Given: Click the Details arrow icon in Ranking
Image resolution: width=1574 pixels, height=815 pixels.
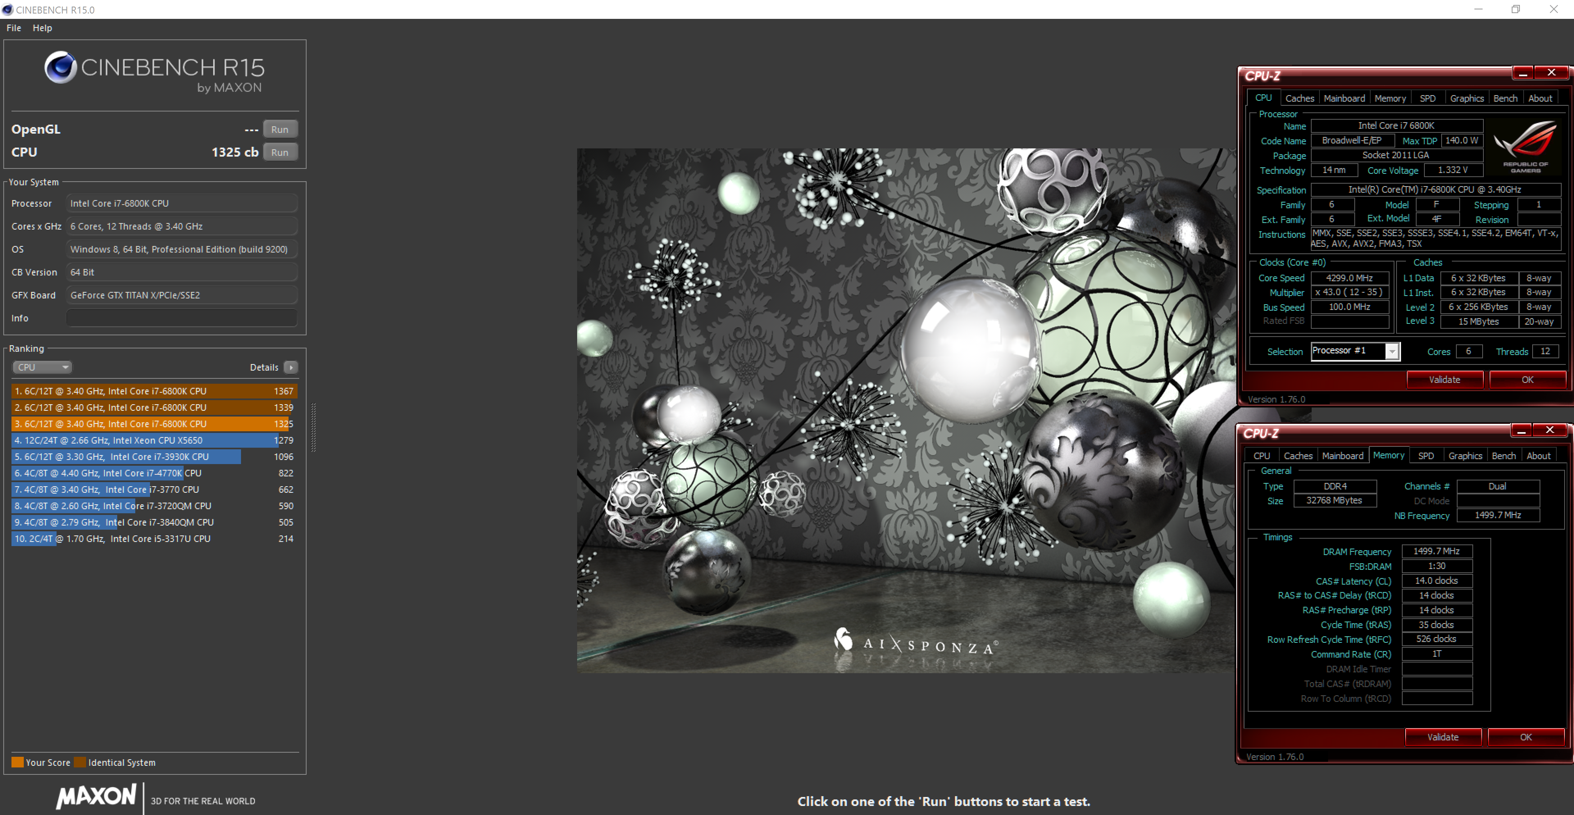Looking at the screenshot, I should [x=291, y=367].
